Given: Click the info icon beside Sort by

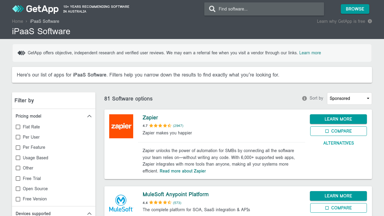Looking at the screenshot, I should [304, 98].
